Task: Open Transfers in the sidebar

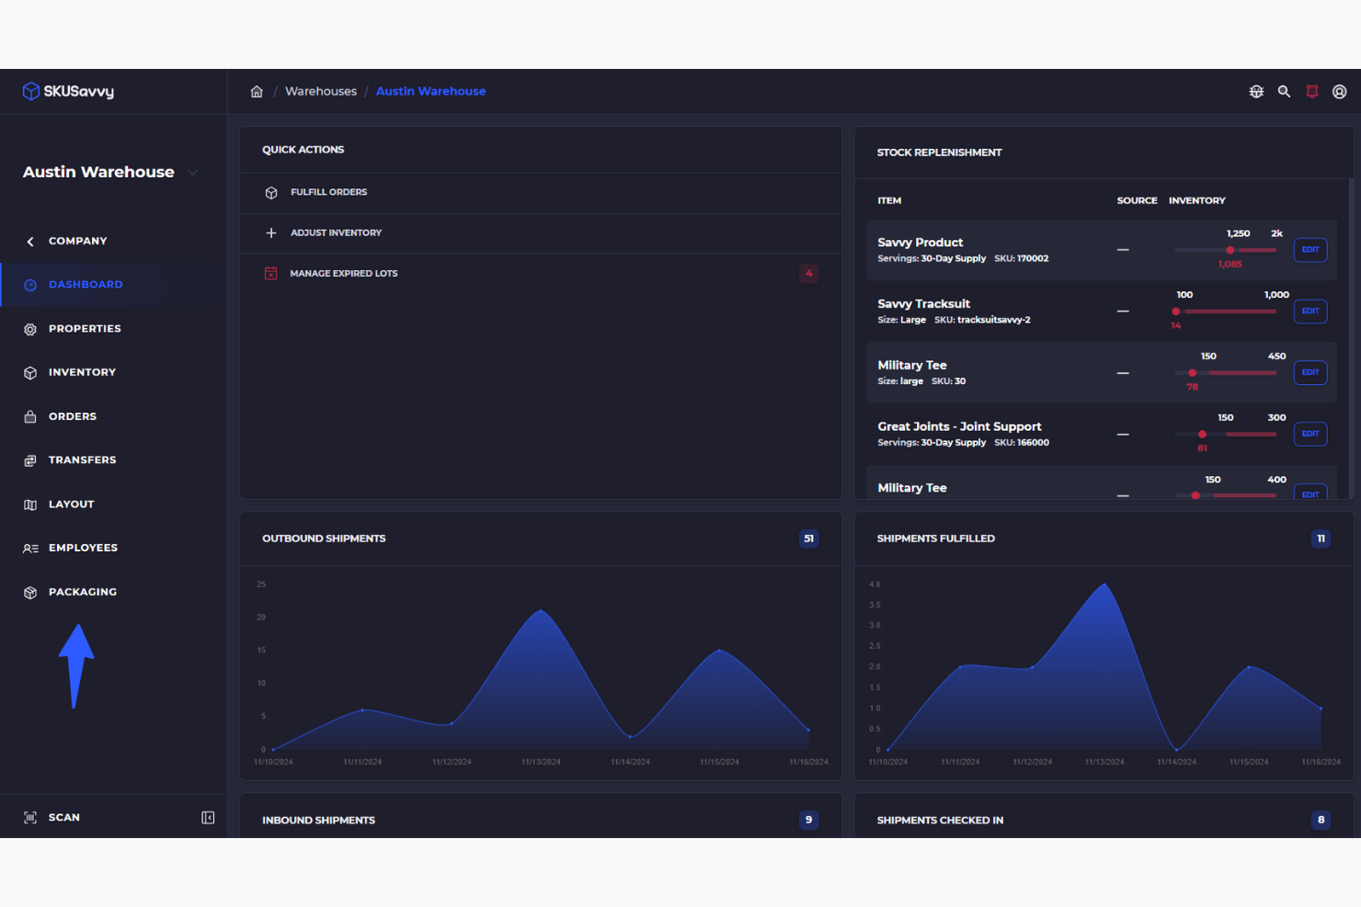Action: point(83,460)
